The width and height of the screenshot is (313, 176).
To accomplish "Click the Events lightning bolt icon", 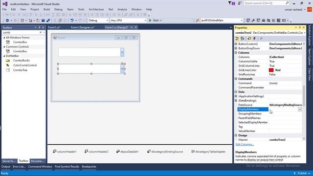I will [x=254, y=39].
